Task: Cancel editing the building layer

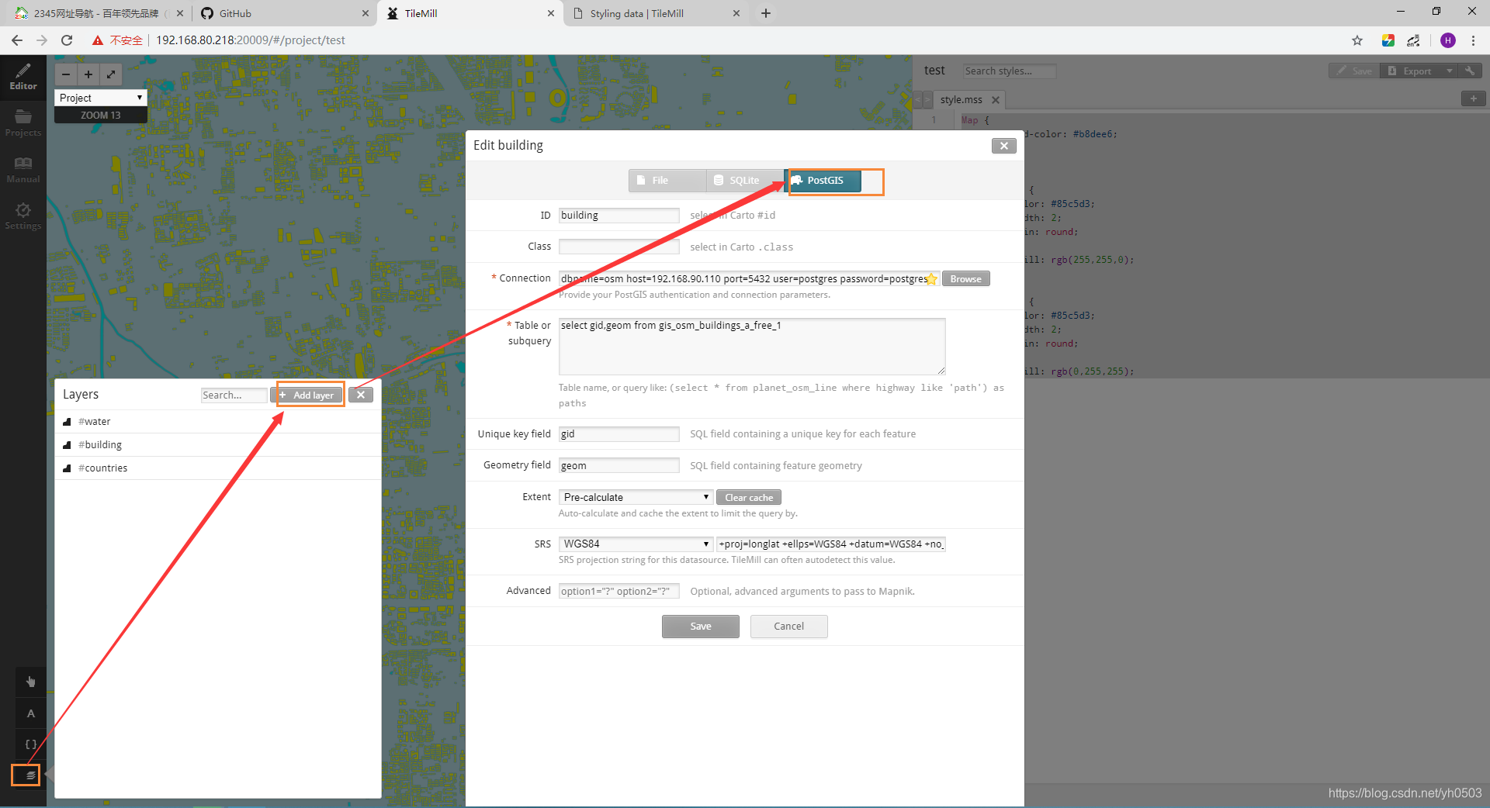Action: (x=788, y=627)
